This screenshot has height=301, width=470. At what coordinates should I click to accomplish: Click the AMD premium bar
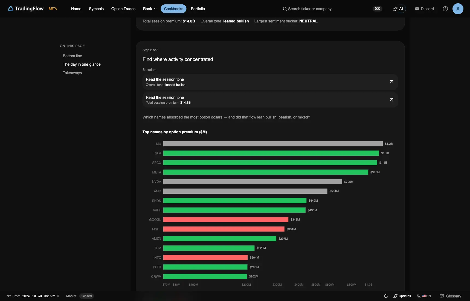pyautogui.click(x=245, y=191)
